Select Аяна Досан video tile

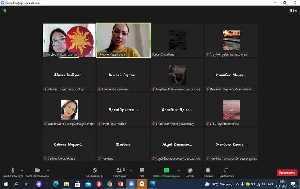tap(69, 40)
